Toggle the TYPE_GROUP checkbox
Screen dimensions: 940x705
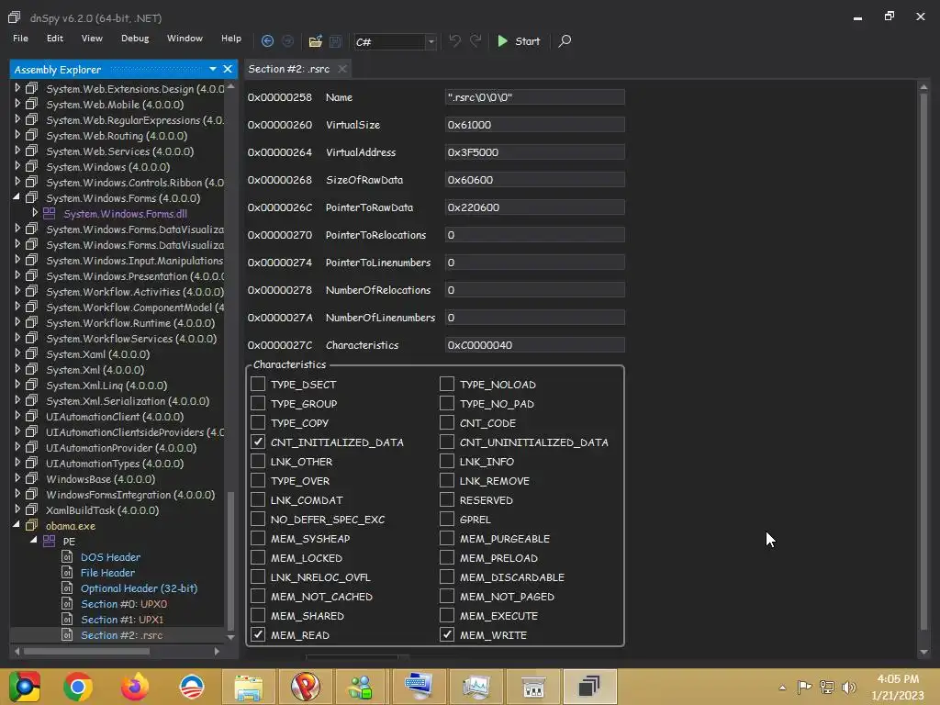[x=258, y=403]
